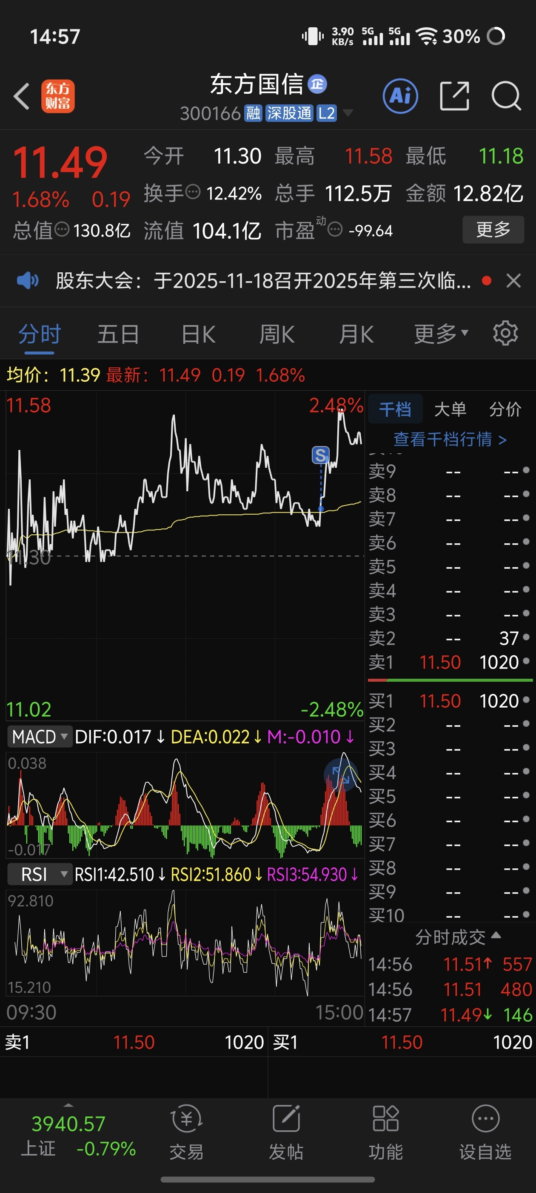Open chart settings gear icon
Viewport: 536px width, 1193px height.
pos(505,333)
